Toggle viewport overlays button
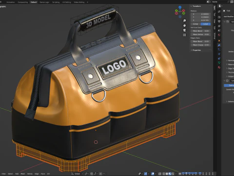Viewport: 234px width, 176px height. (153, 174)
